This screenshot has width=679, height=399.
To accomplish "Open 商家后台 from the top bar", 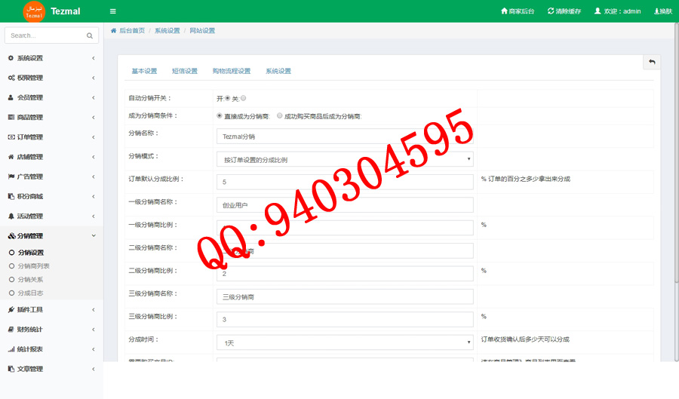I will tap(518, 11).
